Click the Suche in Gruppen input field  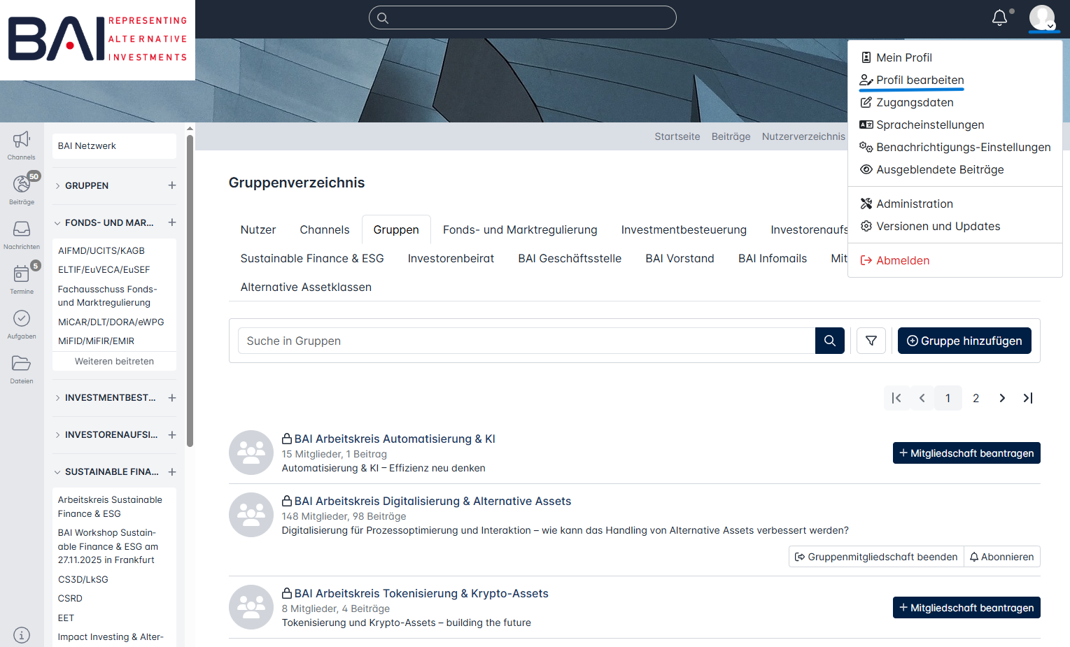526,341
